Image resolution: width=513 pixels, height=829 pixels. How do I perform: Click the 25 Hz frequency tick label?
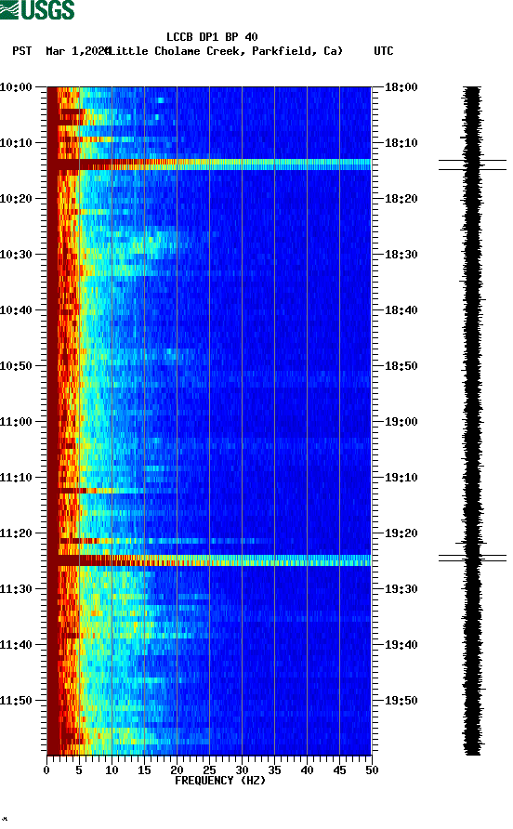pyautogui.click(x=209, y=770)
